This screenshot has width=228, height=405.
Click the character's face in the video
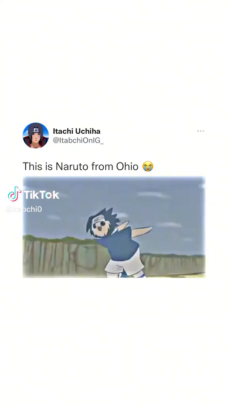point(101,227)
